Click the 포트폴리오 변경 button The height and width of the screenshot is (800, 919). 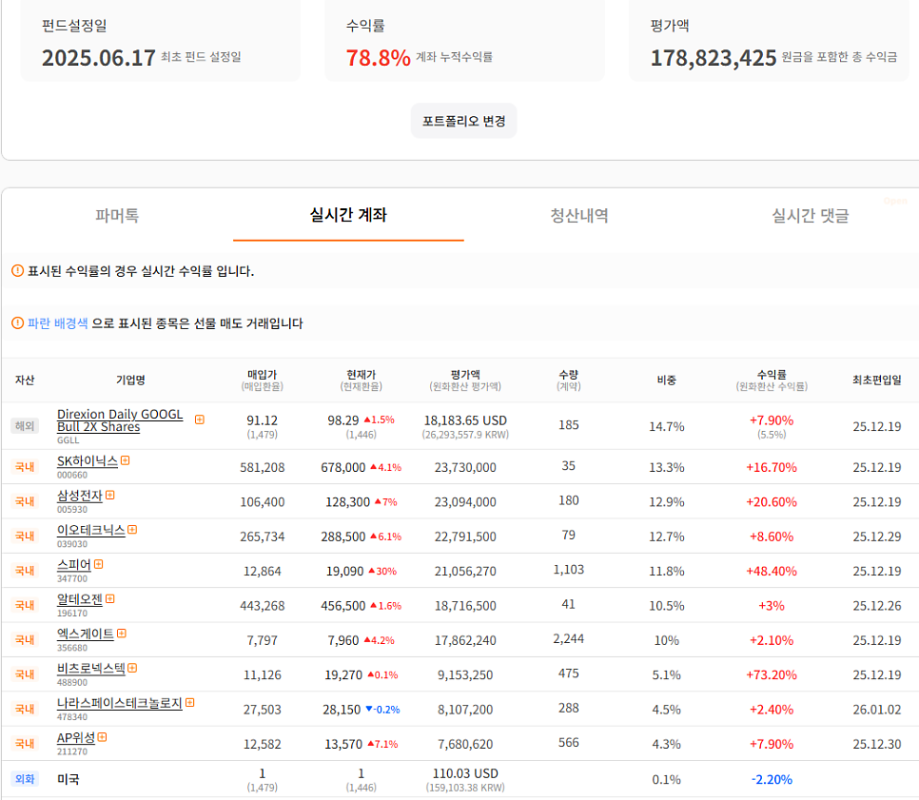464,121
